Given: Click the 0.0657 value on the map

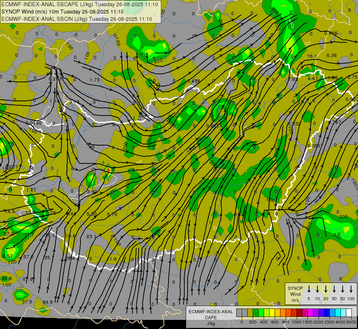Looking at the screenshot, I should pos(315,145).
